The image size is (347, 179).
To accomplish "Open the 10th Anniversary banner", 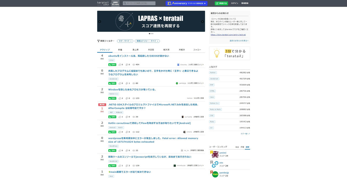I will (187, 3).
